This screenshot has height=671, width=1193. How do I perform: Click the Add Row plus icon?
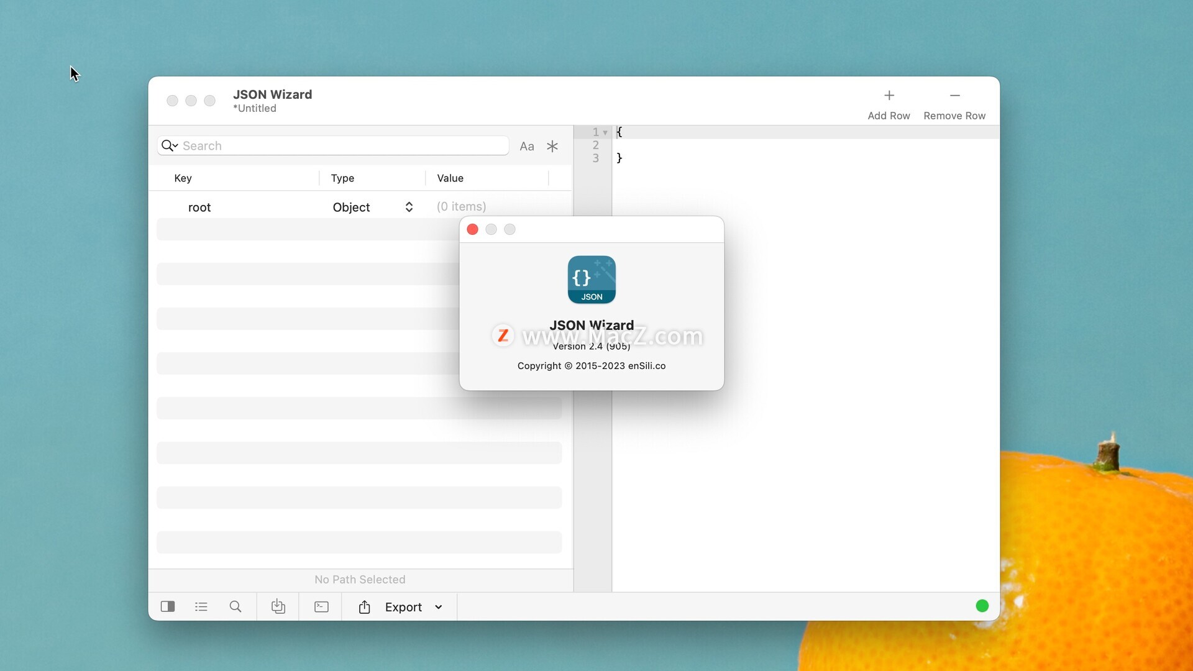tap(889, 96)
